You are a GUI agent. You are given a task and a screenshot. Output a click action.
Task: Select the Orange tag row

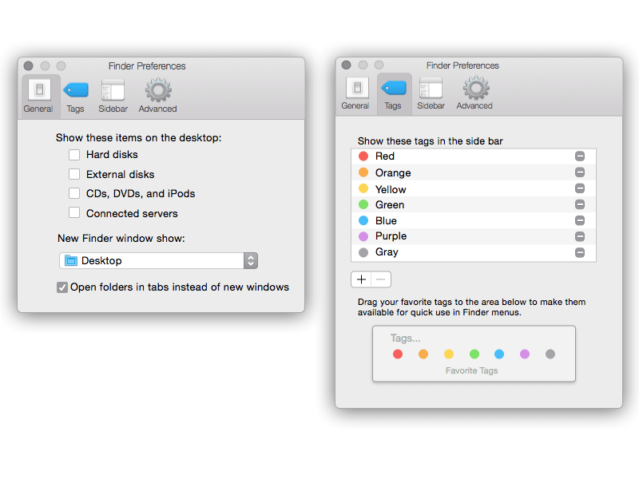[474, 172]
